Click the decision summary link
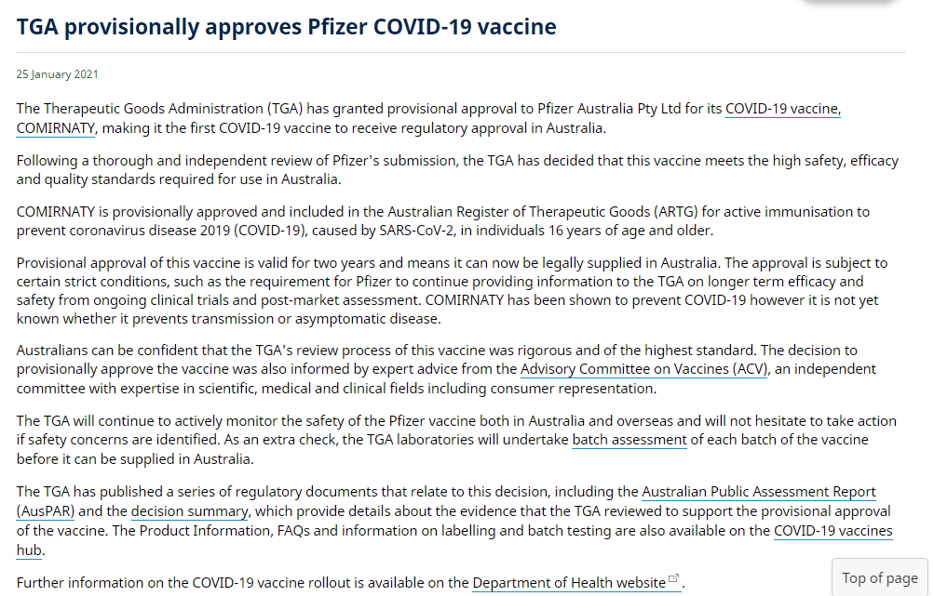The height and width of the screenshot is (596, 934). pyautogui.click(x=189, y=510)
